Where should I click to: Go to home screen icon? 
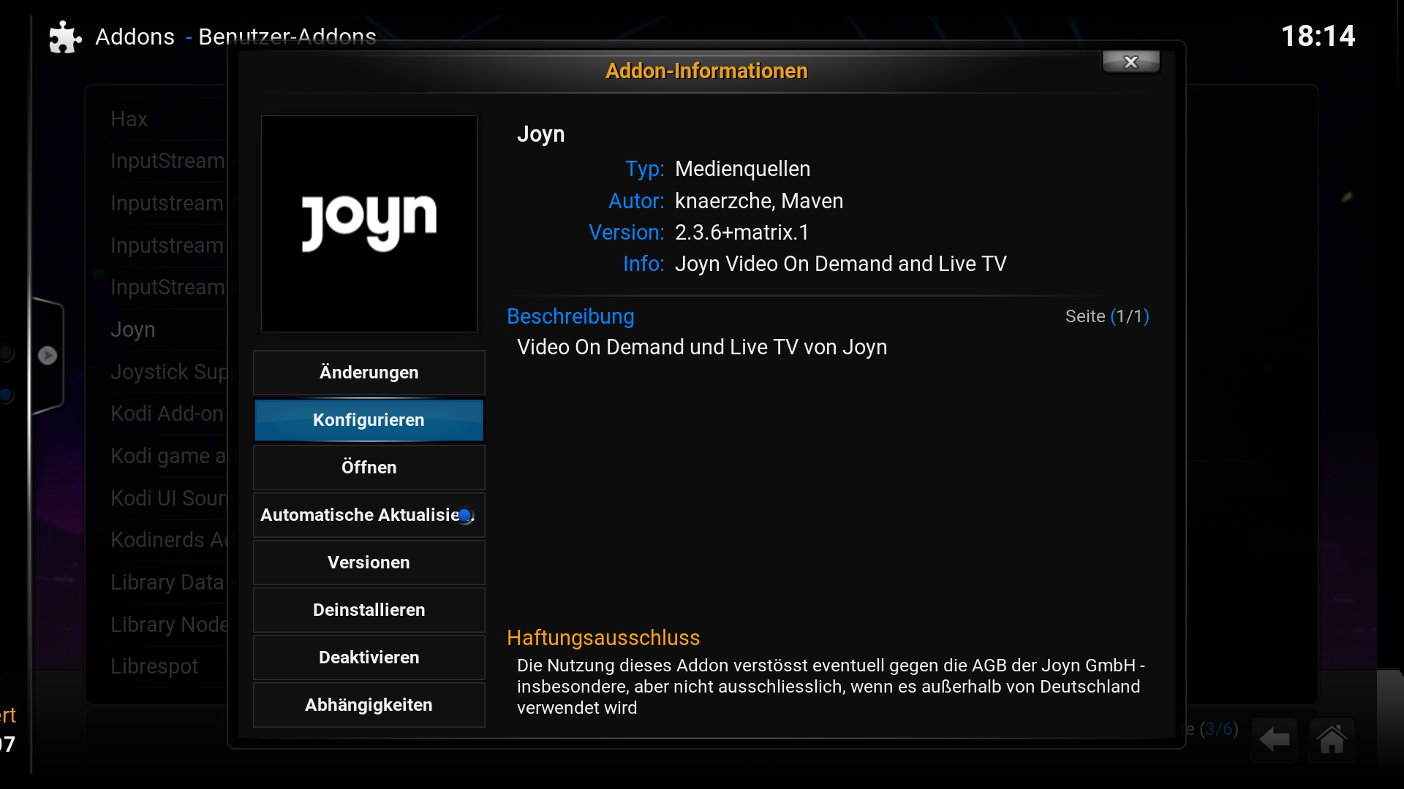point(1332,739)
